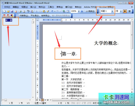The width and height of the screenshot is (135, 106).
Task: Toggle center alignment button
Action: [130, 11]
